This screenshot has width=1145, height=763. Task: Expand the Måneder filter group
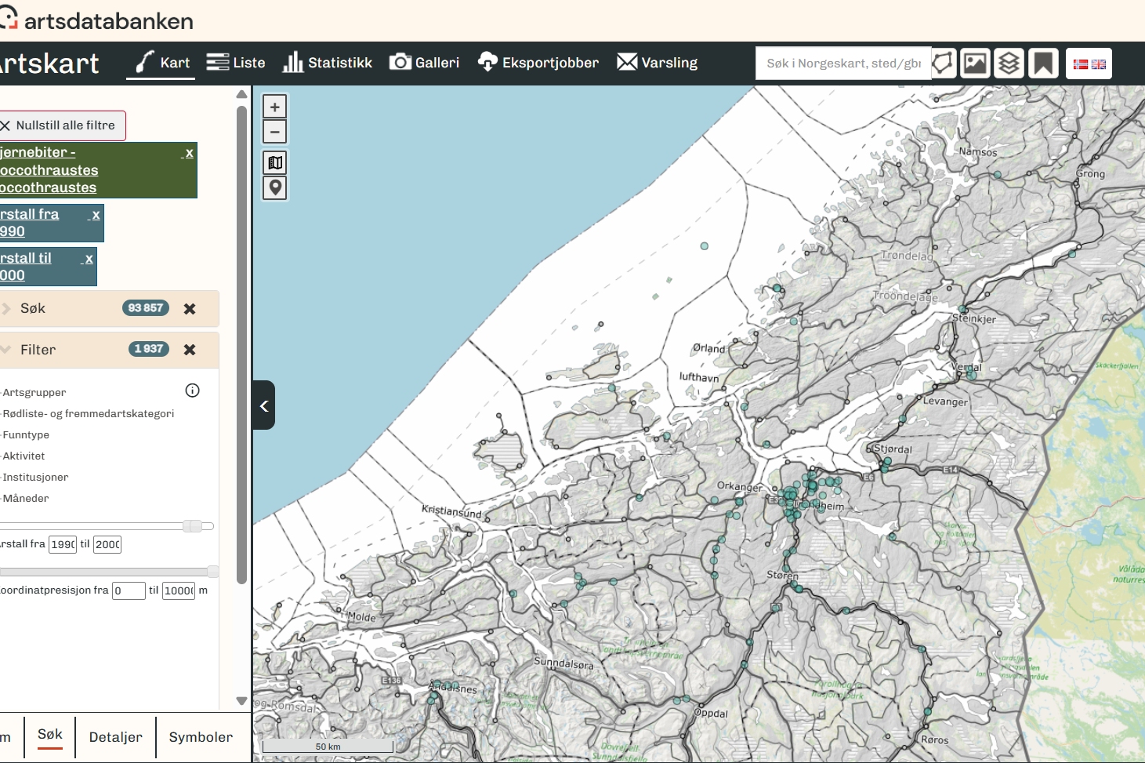tap(26, 498)
